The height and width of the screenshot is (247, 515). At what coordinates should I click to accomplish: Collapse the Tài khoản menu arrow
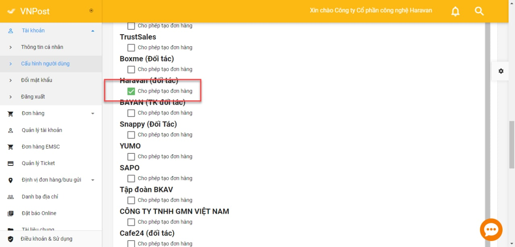[x=93, y=31]
